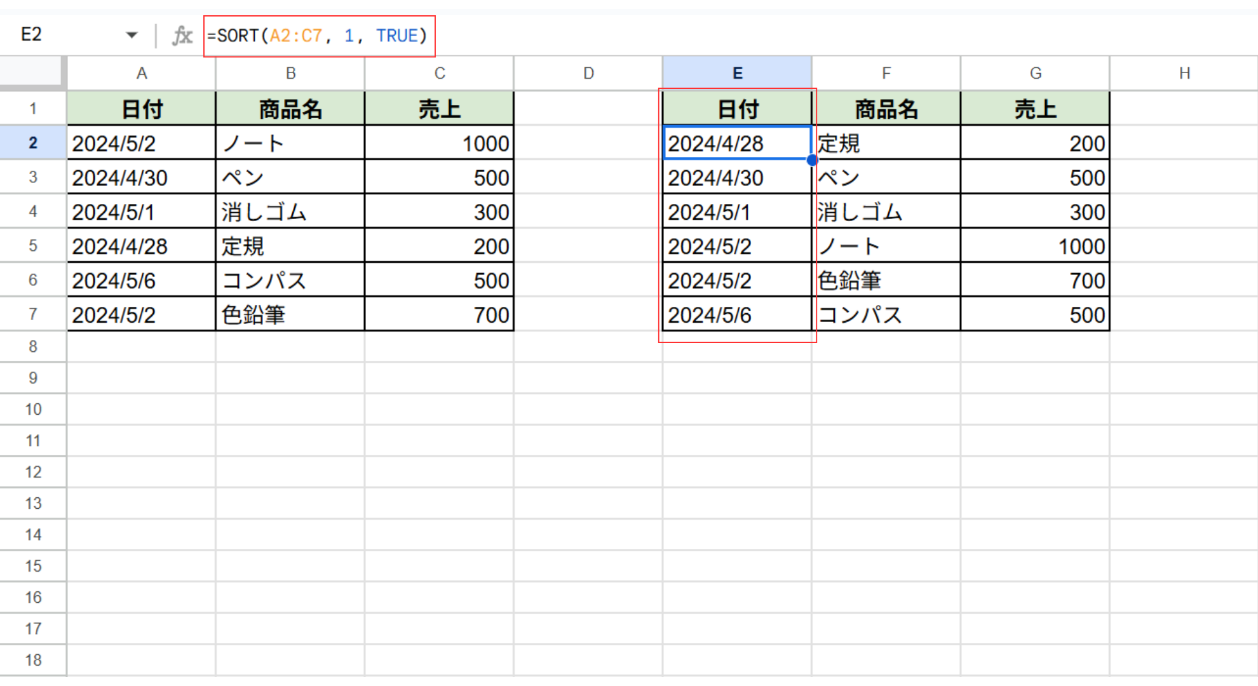Screen dimensions: 1258x686
Task: Select row 8 header
Action: click(32, 347)
